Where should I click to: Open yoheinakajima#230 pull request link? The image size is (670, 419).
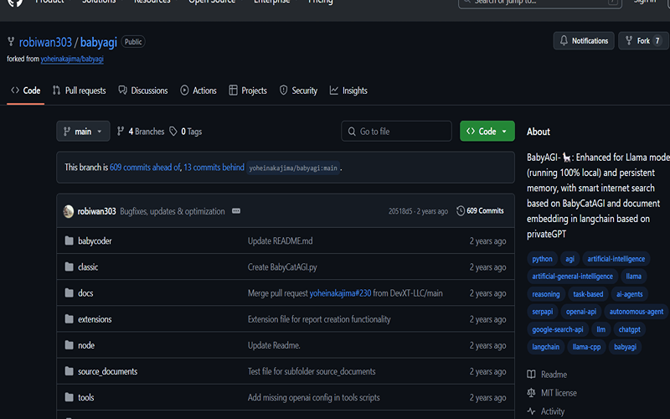[340, 293]
